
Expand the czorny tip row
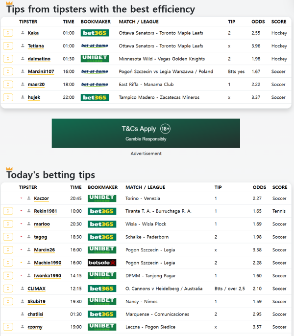point(8,327)
